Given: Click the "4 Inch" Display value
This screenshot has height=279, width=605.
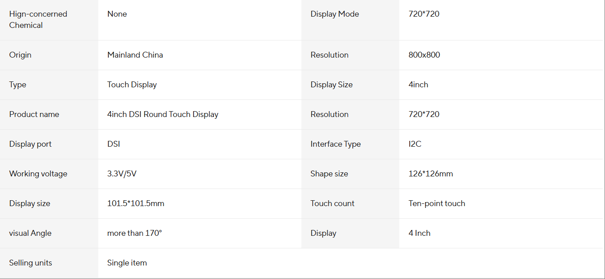Looking at the screenshot, I should pos(419,233).
